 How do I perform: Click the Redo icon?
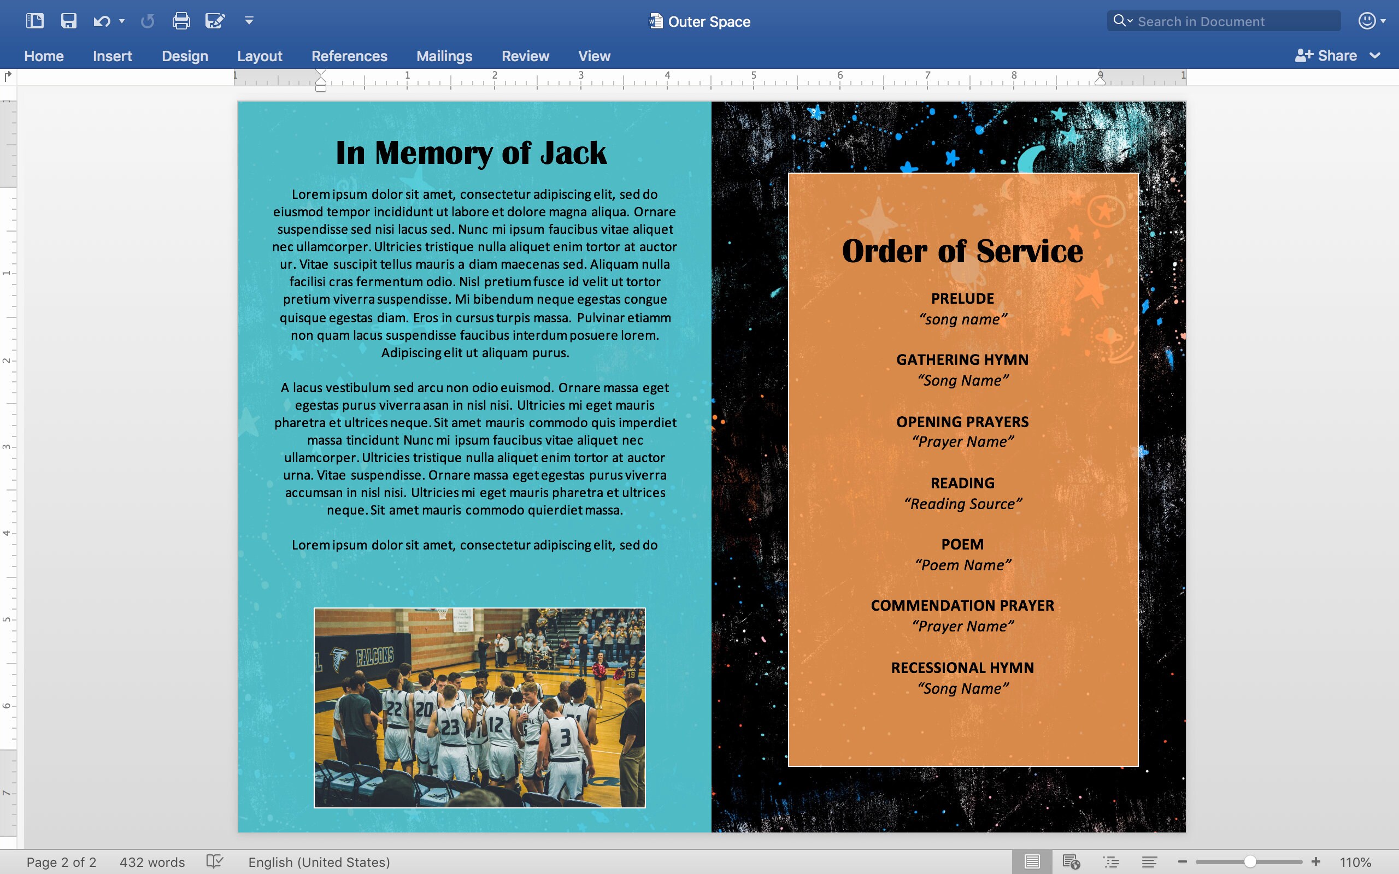[x=147, y=21]
